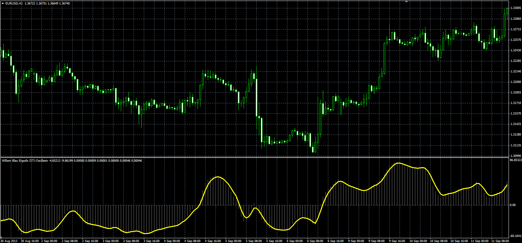Click the 9 Sep 00:00 time label

click(x=356, y=241)
